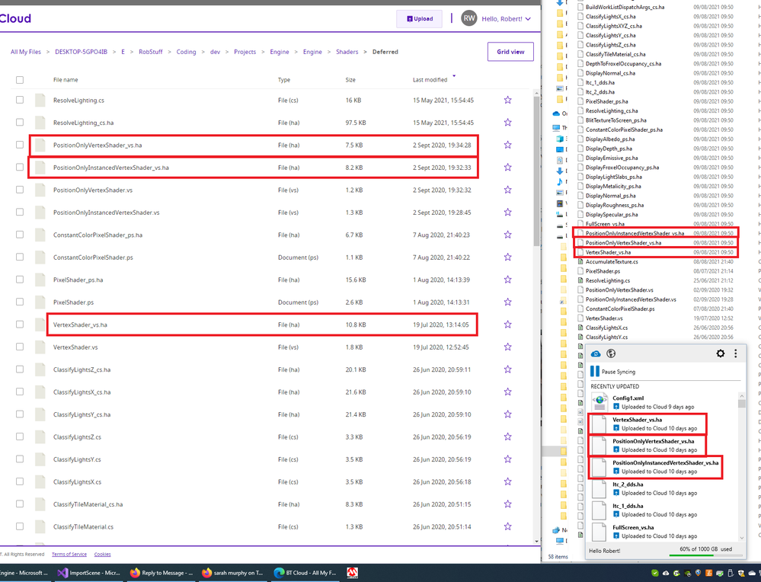Open the three-dot menu in sync popup
The image size is (761, 582).
tap(735, 353)
